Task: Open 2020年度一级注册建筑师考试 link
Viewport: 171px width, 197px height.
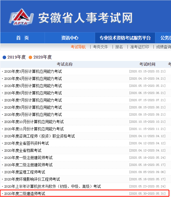Action: click(28, 158)
